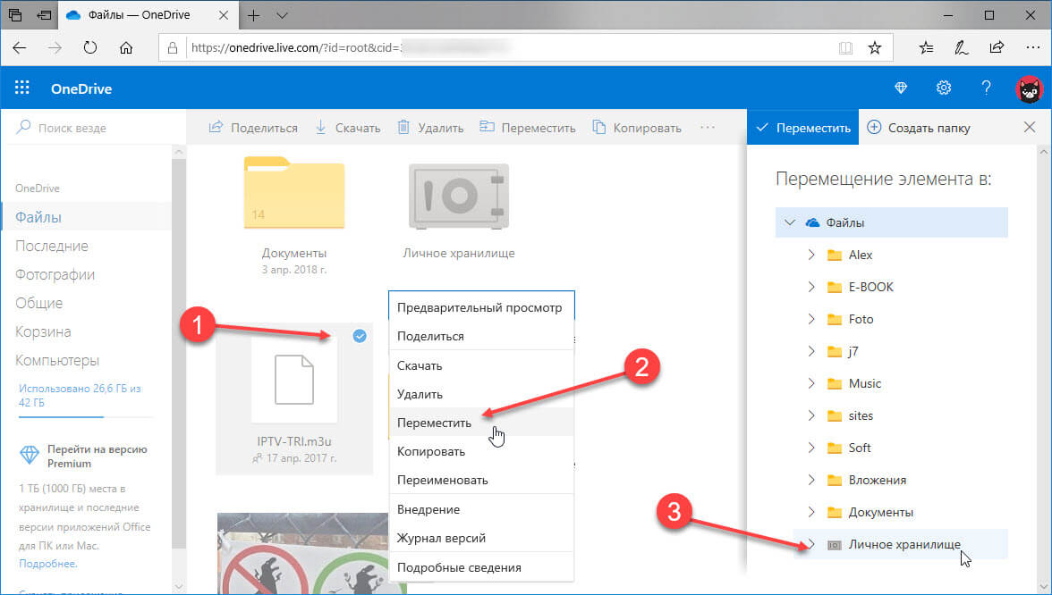1052x595 pixels.
Task: Expand the Alex folder
Action: pos(811,255)
